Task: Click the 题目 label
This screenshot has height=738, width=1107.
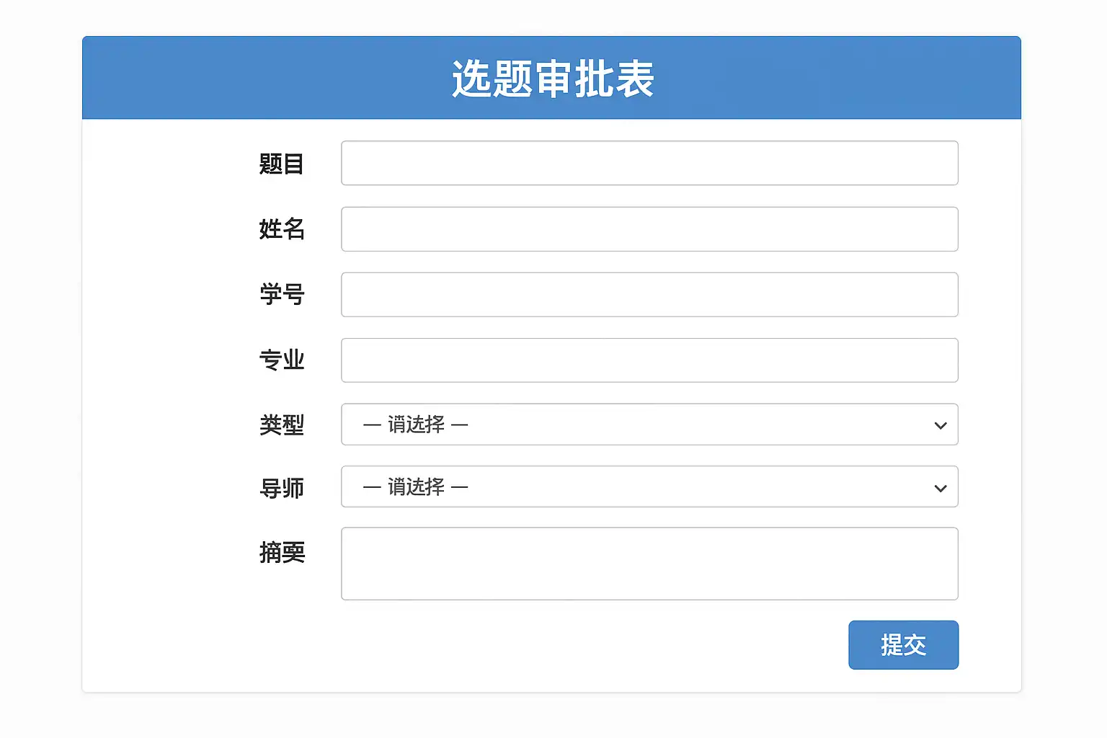Action: point(282,164)
